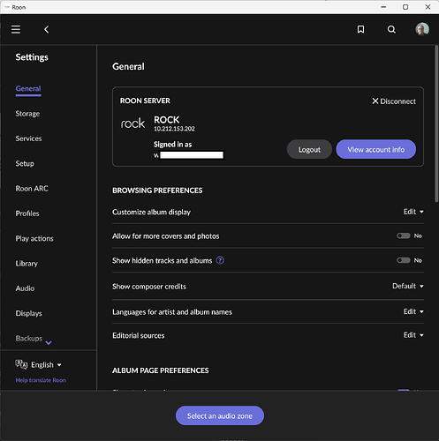Disconnect from the Roon server
The image size is (439, 441).
pyautogui.click(x=394, y=101)
